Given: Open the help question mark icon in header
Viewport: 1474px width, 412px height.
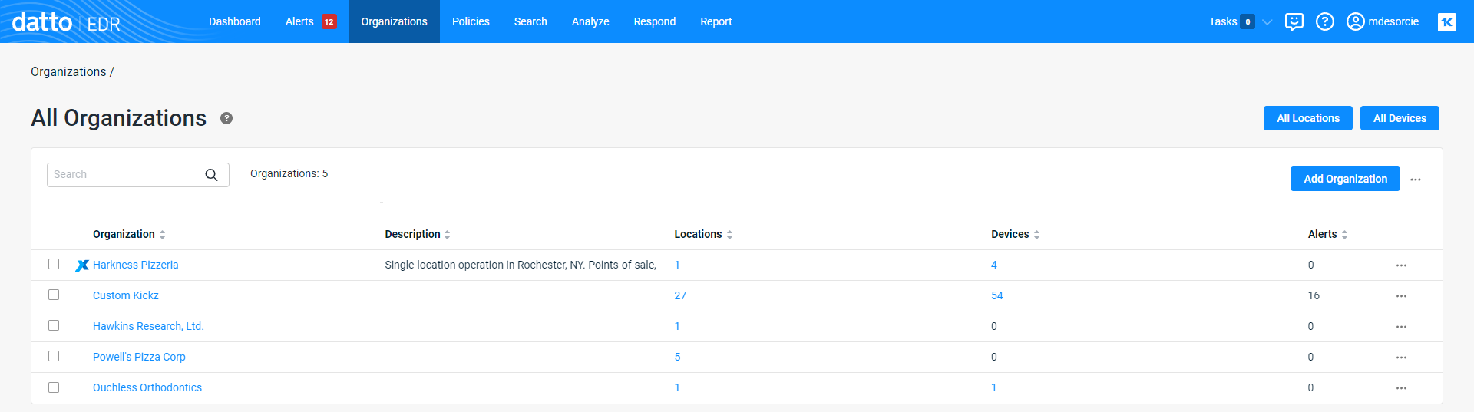Looking at the screenshot, I should coord(1325,21).
